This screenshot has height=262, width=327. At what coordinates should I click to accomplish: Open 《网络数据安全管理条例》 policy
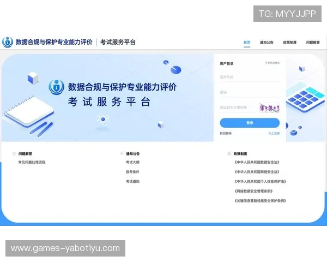coord(253,191)
